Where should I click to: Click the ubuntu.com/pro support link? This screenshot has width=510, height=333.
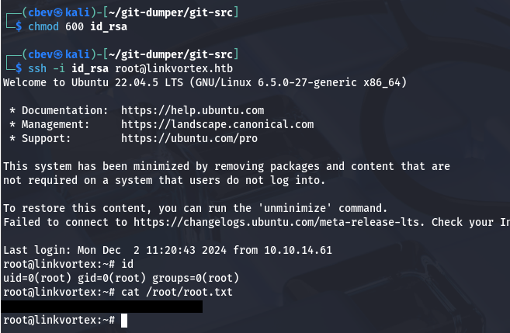click(x=189, y=138)
